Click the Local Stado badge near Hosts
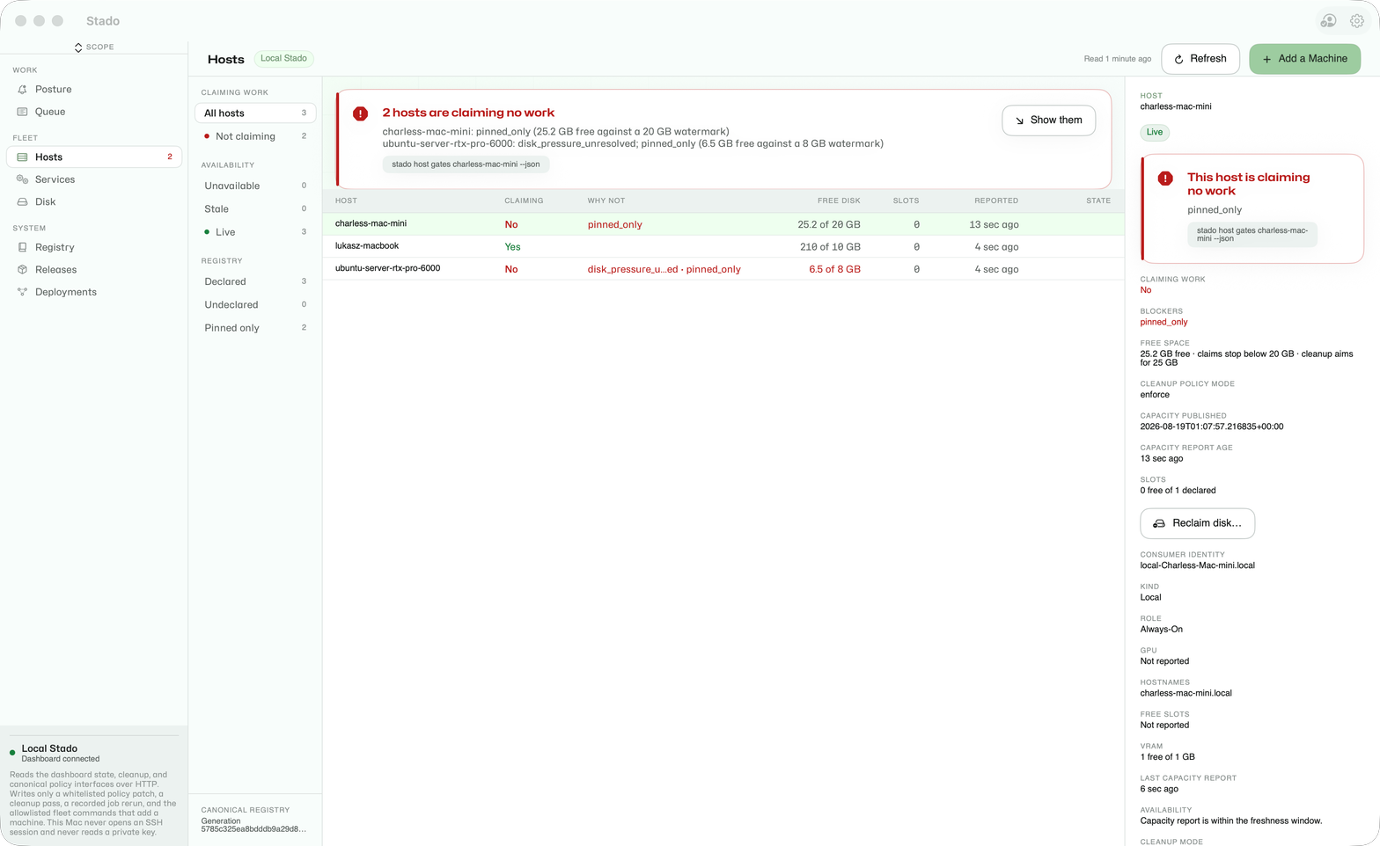This screenshot has width=1380, height=846. [x=283, y=59]
